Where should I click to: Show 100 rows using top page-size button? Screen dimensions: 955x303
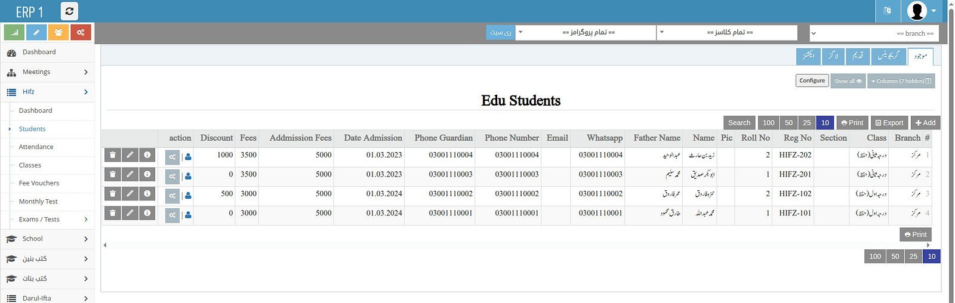click(x=768, y=123)
